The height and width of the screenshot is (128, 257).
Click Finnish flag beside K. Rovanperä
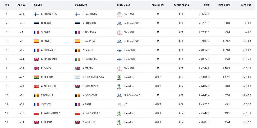(x=36, y=14)
